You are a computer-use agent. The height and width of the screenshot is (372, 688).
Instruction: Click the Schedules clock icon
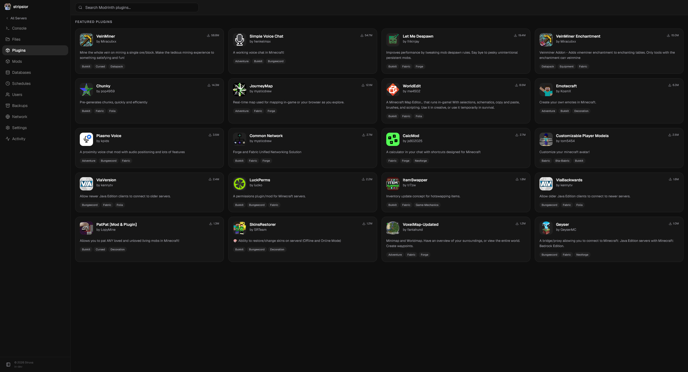coord(8,83)
